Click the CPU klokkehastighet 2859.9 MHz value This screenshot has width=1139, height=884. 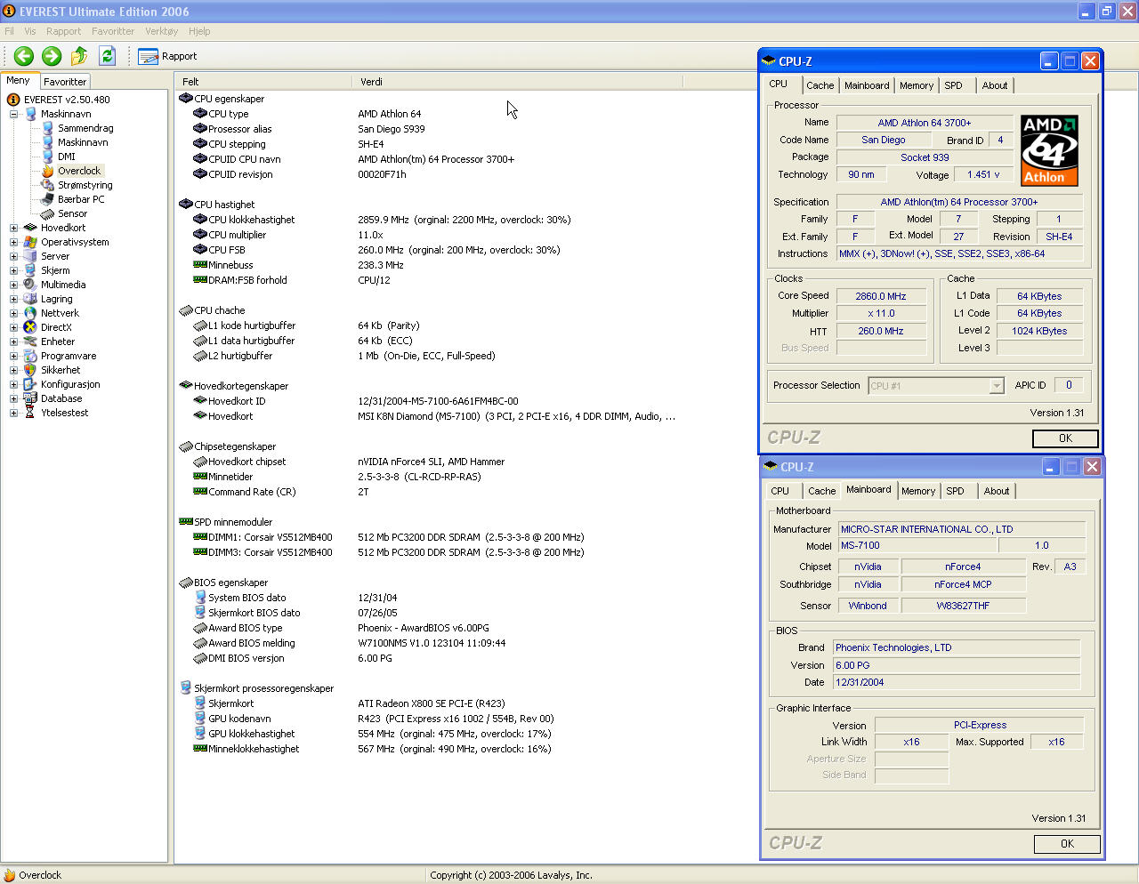(464, 220)
